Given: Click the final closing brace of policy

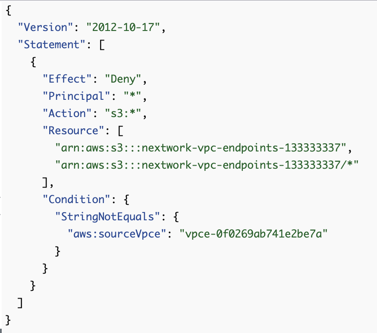Looking at the screenshot, I should (8, 320).
